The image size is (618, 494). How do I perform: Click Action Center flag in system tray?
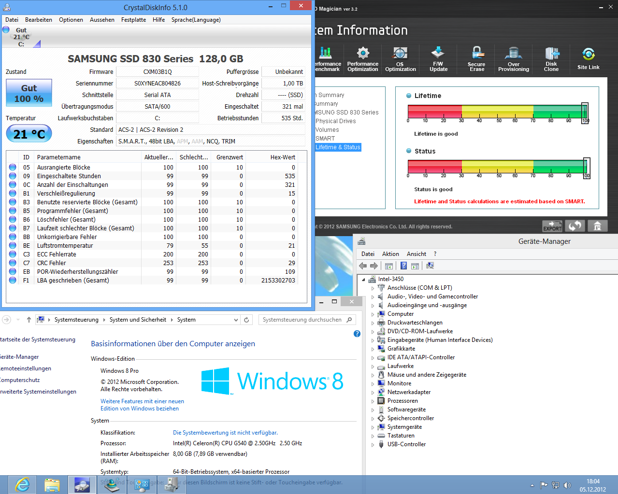pos(544,485)
